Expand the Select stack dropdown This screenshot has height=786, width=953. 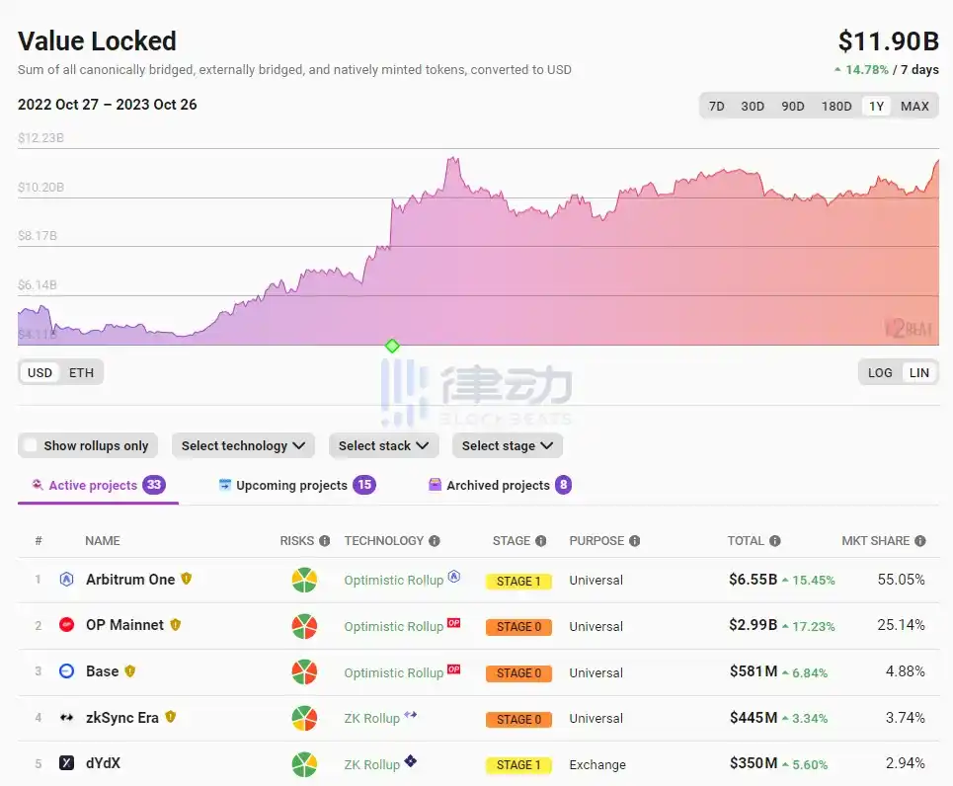click(x=383, y=445)
